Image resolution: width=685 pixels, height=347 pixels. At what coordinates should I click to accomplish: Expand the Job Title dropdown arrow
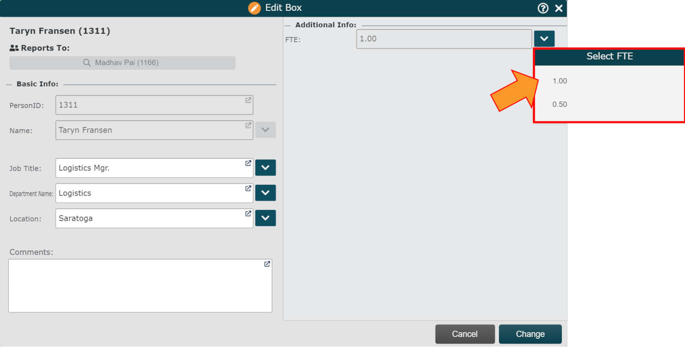point(265,168)
